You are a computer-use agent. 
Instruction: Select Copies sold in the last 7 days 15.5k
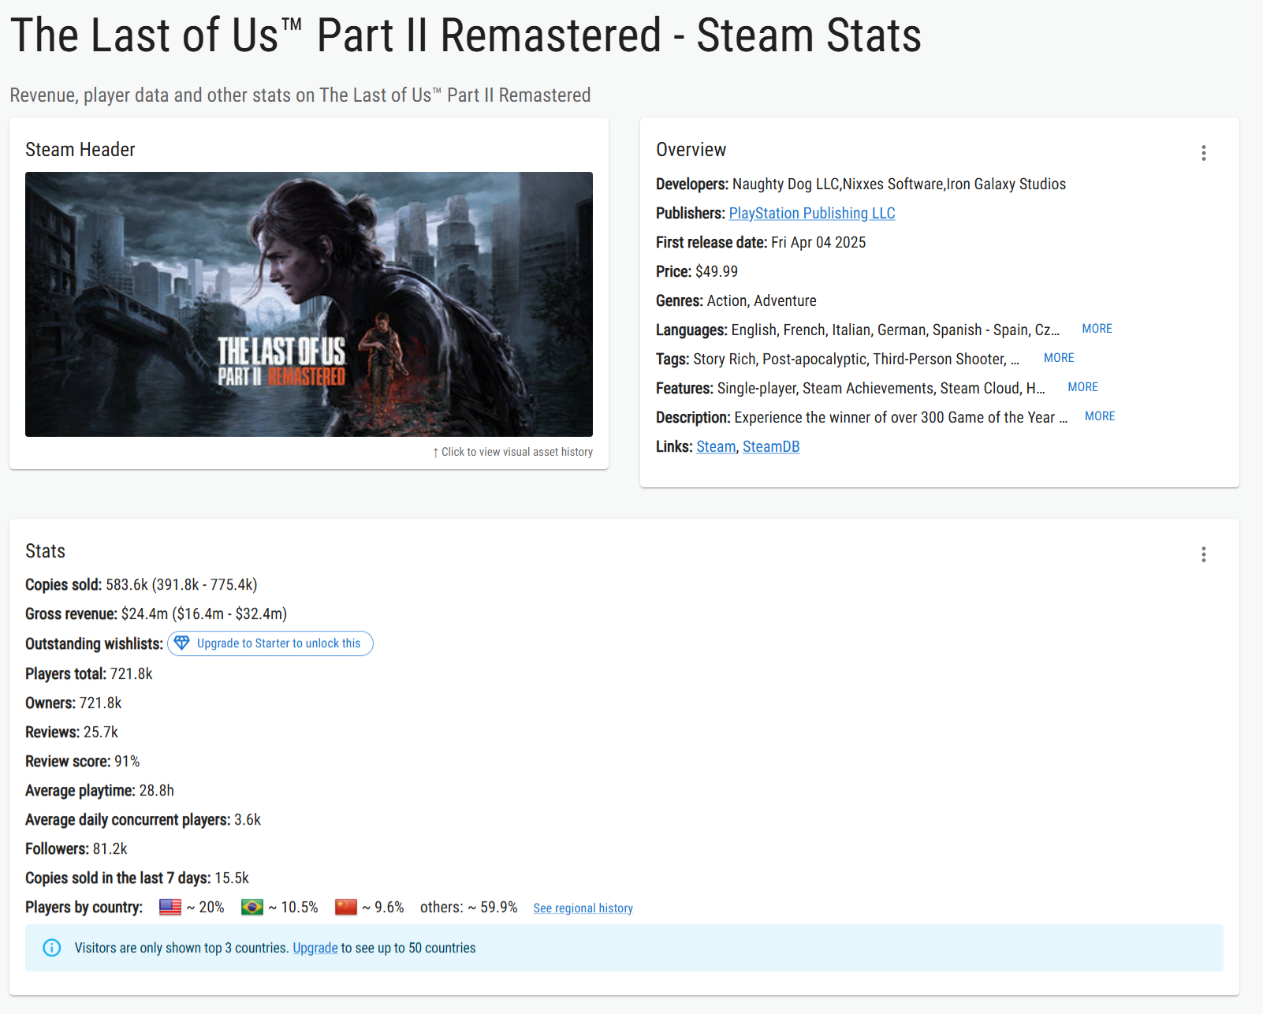(232, 878)
